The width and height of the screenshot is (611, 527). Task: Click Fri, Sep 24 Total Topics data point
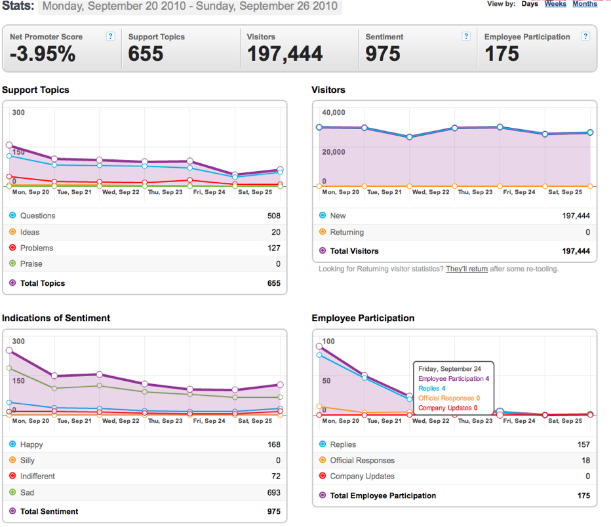point(189,161)
